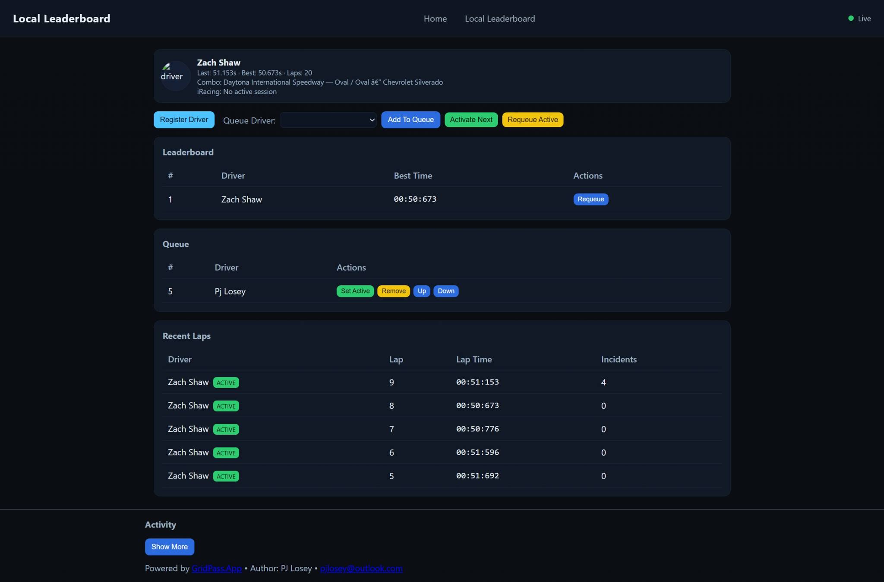Open the pjlosey@outlook.com email link
Image resolution: width=884 pixels, height=582 pixels.
361,568
